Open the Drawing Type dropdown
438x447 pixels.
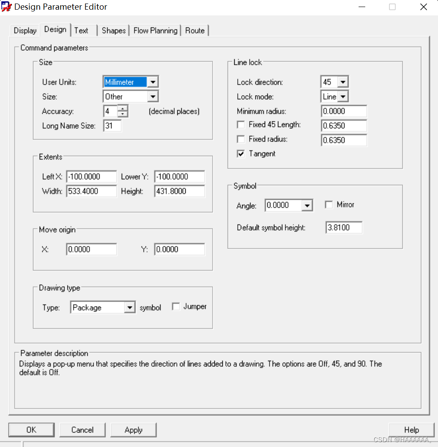pos(129,308)
